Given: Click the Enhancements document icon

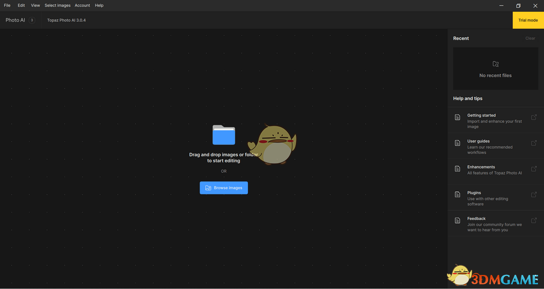Looking at the screenshot, I should click(457, 169).
